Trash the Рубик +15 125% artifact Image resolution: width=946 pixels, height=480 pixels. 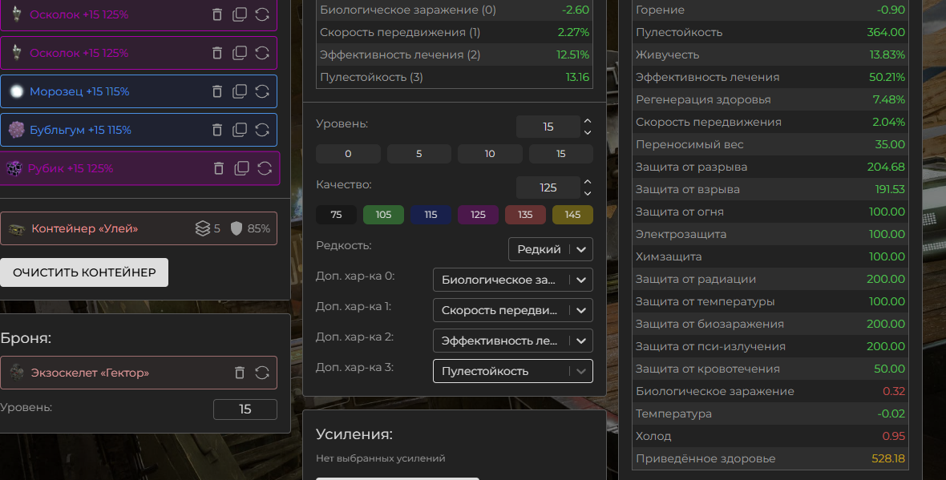(219, 168)
